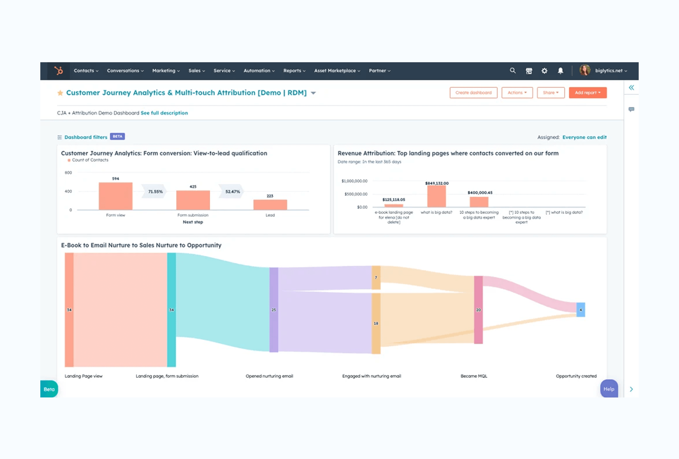Click the HubSpot sprocket logo
The image size is (679, 459).
click(59, 71)
